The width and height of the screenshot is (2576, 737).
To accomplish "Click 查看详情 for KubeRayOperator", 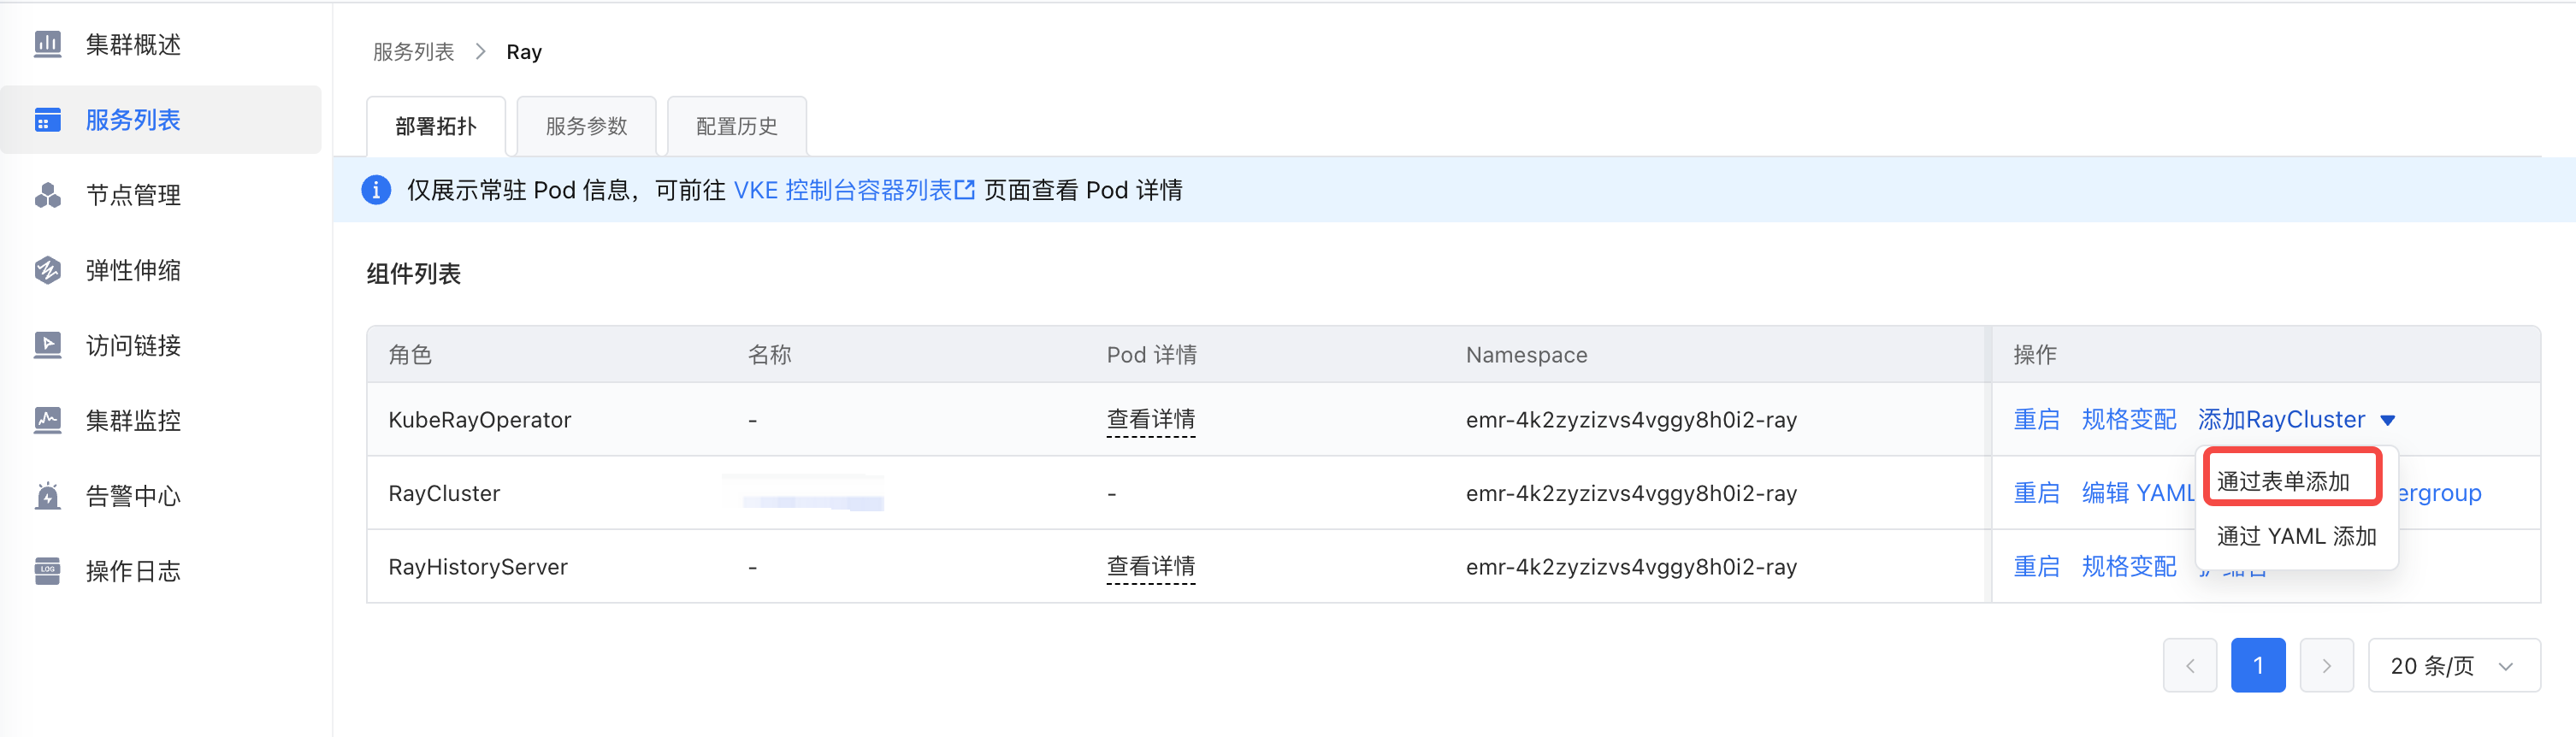I will pyautogui.click(x=1150, y=420).
